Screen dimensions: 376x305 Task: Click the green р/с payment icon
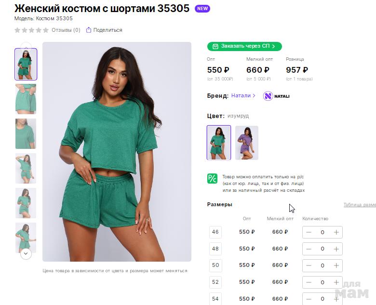213,179
